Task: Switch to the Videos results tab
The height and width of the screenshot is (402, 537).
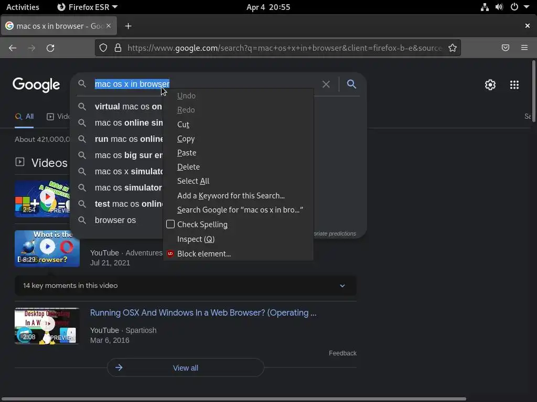Action: coord(58,117)
